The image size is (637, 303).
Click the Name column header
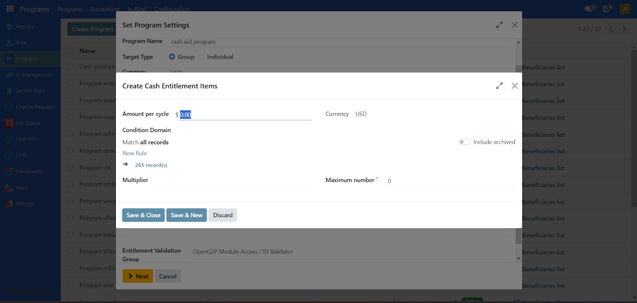pyautogui.click(x=88, y=51)
